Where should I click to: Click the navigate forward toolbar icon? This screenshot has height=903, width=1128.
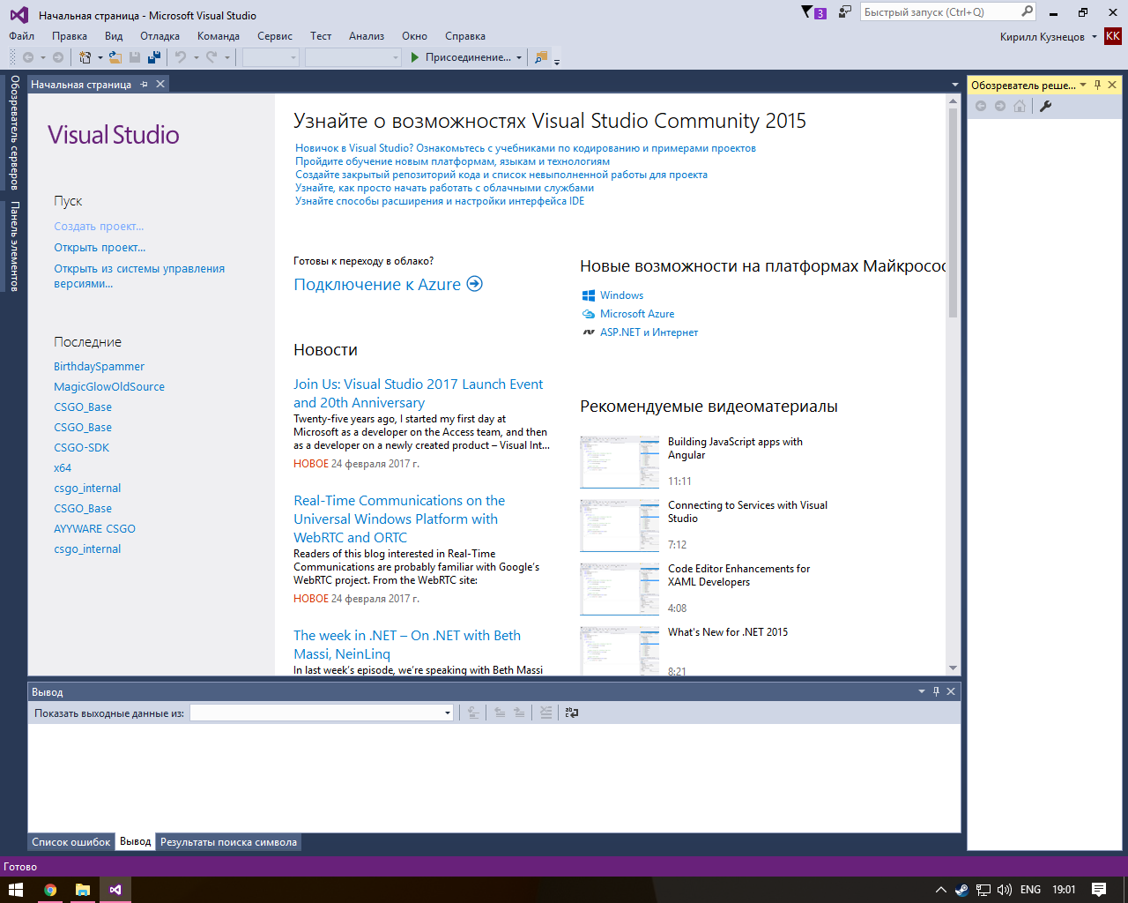pyautogui.click(x=58, y=57)
